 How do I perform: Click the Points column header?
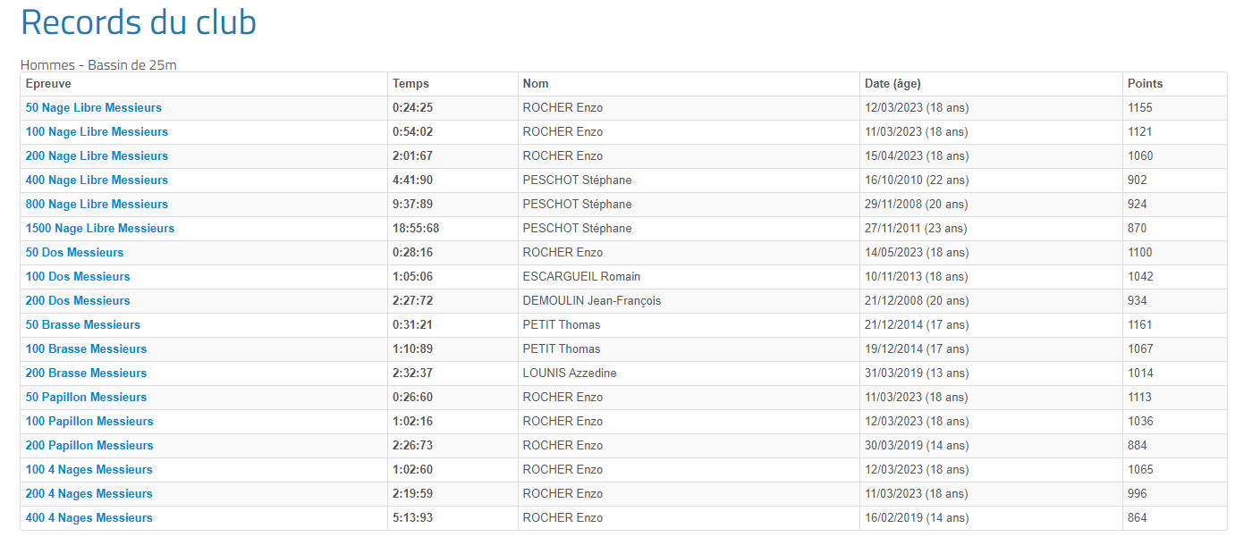(1145, 84)
